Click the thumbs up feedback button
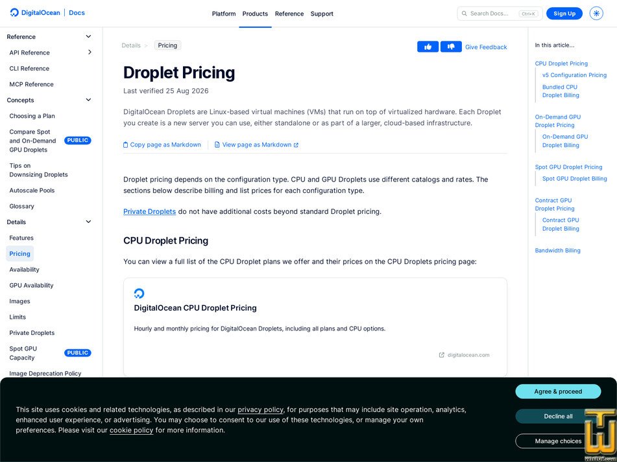This screenshot has height=462, width=617. (x=428, y=47)
